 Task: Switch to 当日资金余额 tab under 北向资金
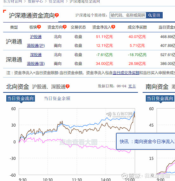57,98
